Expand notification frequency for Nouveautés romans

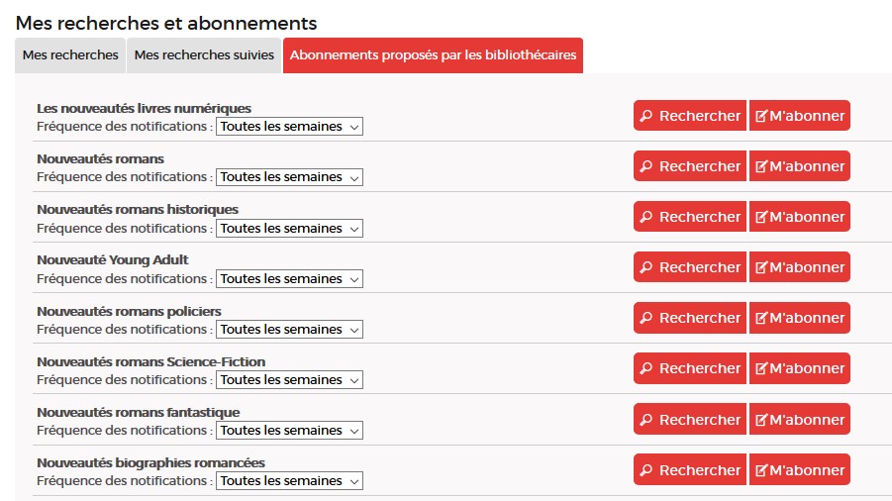pos(289,177)
